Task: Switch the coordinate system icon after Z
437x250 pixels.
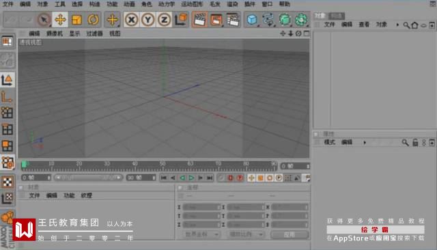Action: [x=181, y=20]
